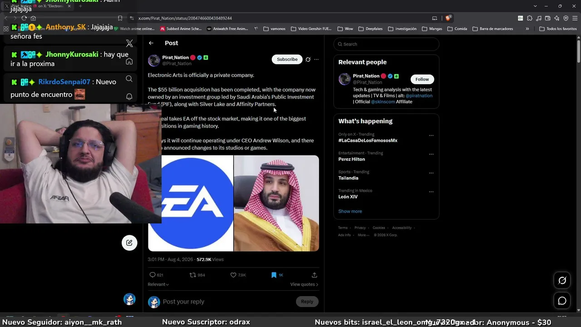Expand the footer More link
Image resolution: width=581 pixels, height=327 pixels.
(363, 235)
